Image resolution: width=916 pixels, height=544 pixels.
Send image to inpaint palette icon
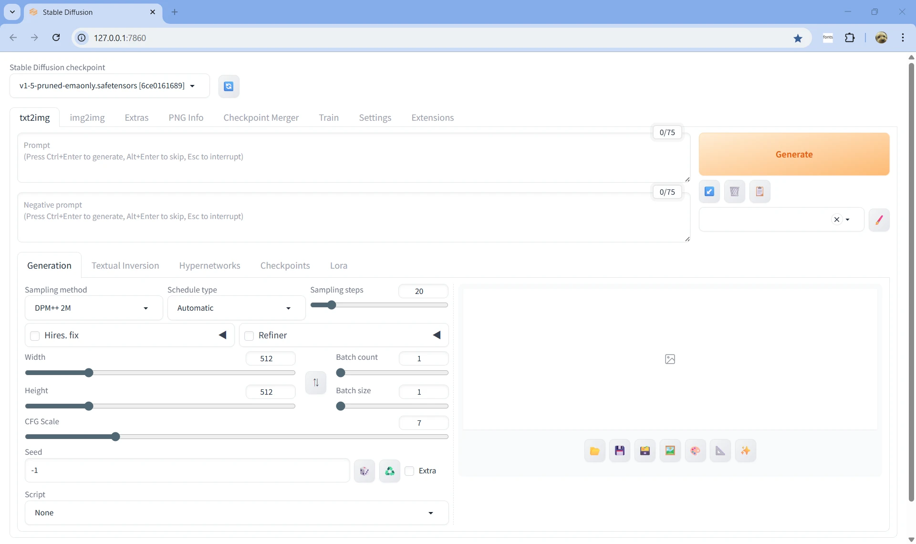coord(695,451)
